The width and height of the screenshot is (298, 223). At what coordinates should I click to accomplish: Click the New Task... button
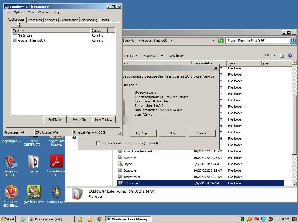point(104,120)
